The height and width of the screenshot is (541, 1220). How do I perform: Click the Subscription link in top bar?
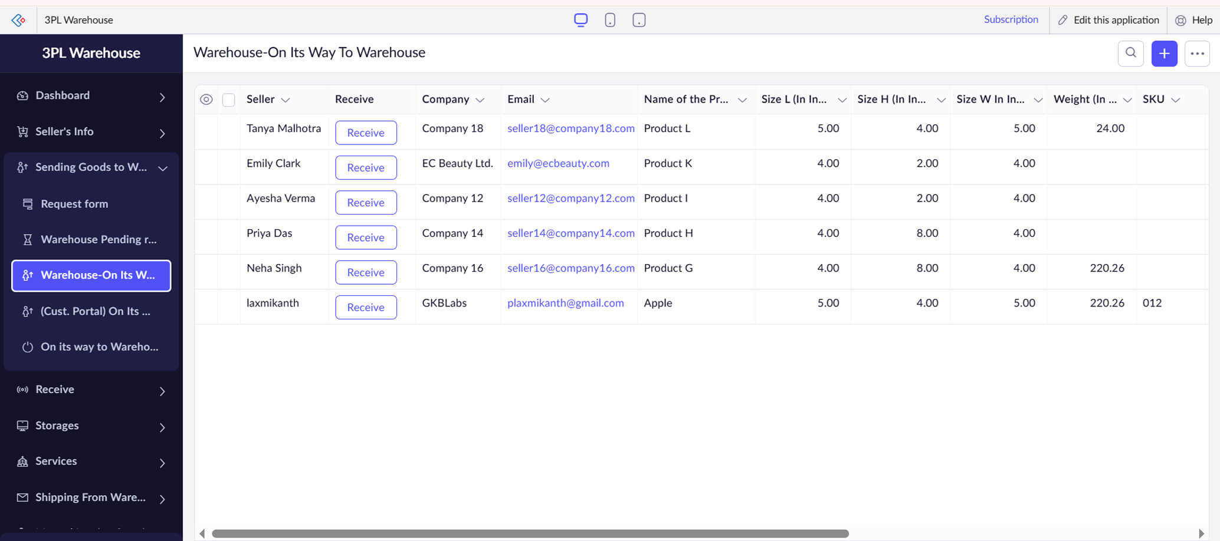coord(1011,19)
